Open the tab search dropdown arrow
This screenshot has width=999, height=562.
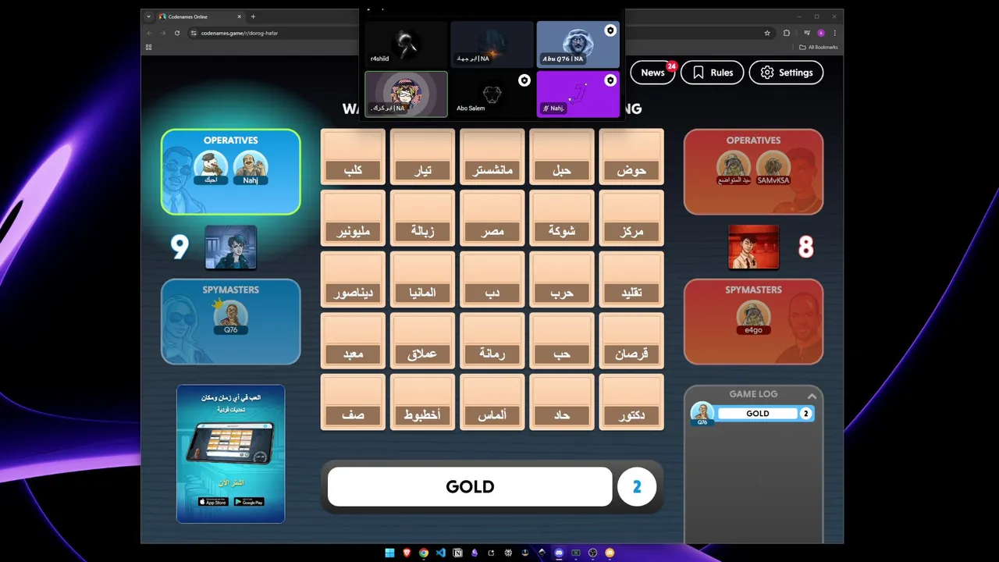[x=148, y=16]
